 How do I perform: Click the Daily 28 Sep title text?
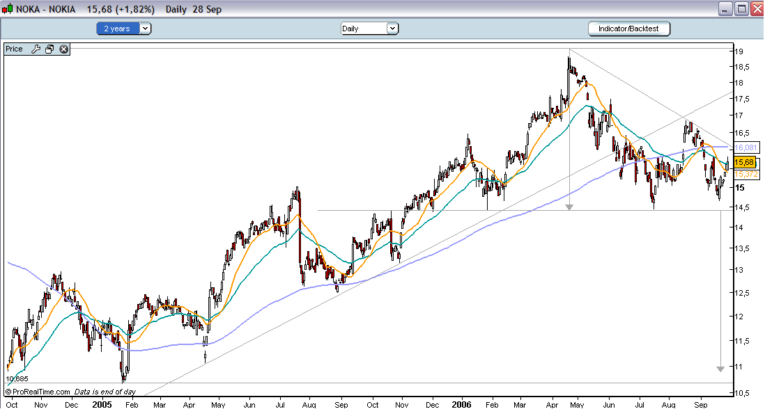pos(194,9)
